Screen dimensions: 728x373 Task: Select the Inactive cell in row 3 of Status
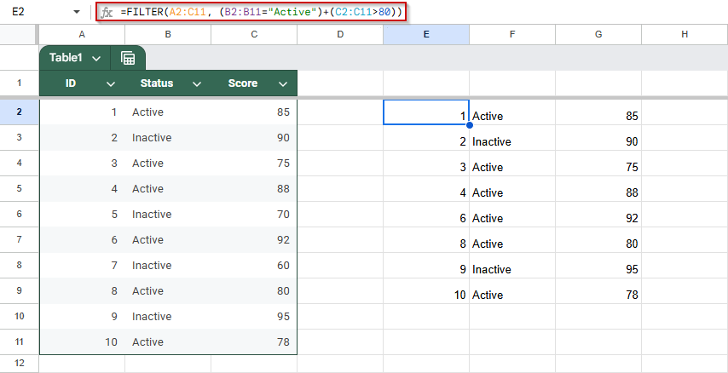tap(168, 138)
